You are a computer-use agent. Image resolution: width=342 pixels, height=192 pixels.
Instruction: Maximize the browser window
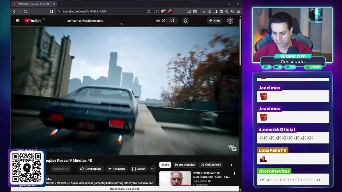pyautogui.click(x=229, y=4)
